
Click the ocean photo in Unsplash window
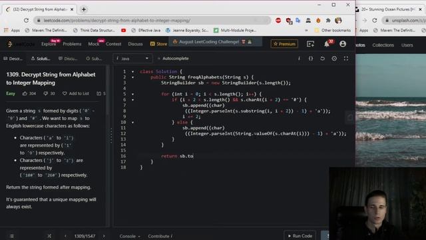point(391,110)
